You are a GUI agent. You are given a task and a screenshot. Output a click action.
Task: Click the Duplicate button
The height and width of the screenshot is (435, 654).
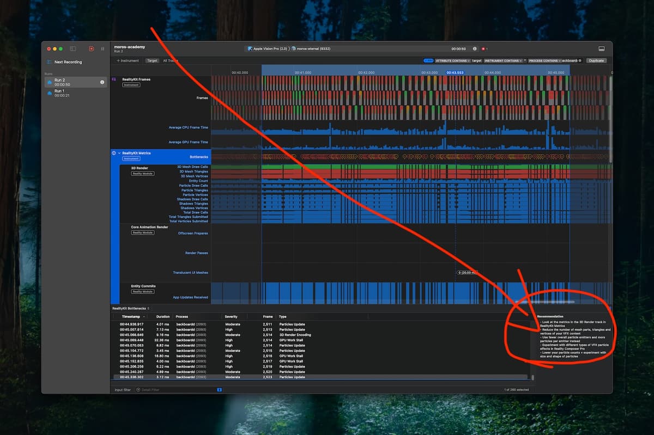[596, 60]
